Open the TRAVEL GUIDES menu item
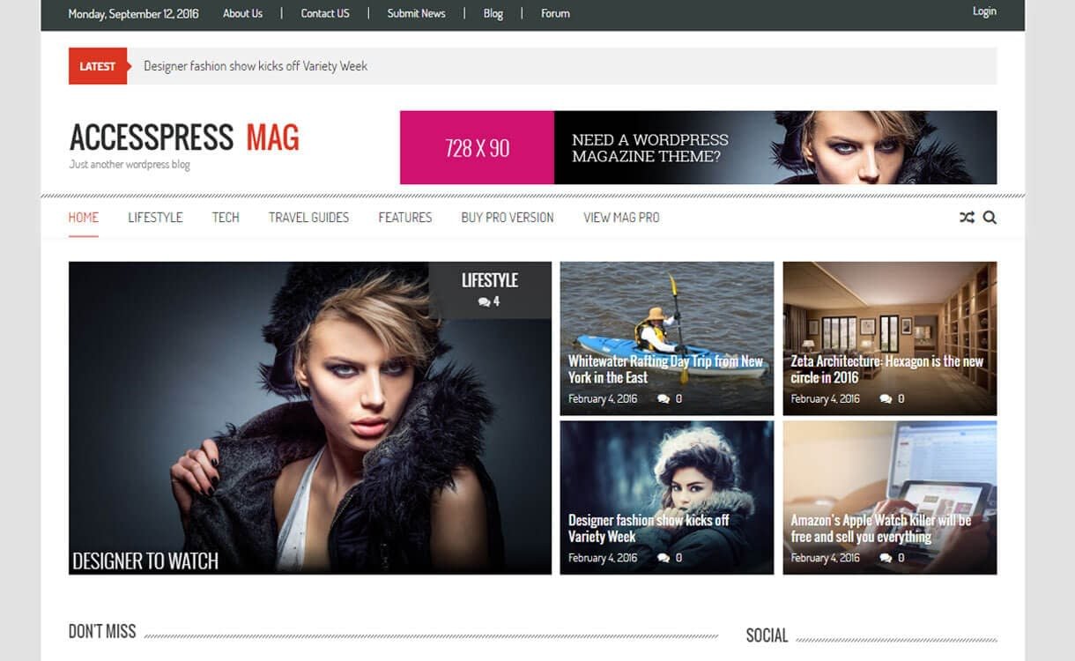The width and height of the screenshot is (1075, 661). pos(308,217)
